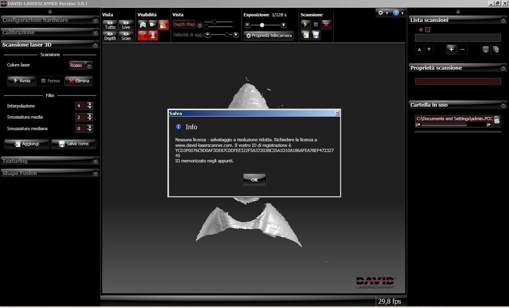Screen dimensions: 509x308
Task: Add a scan with plus button
Action: click(x=451, y=49)
